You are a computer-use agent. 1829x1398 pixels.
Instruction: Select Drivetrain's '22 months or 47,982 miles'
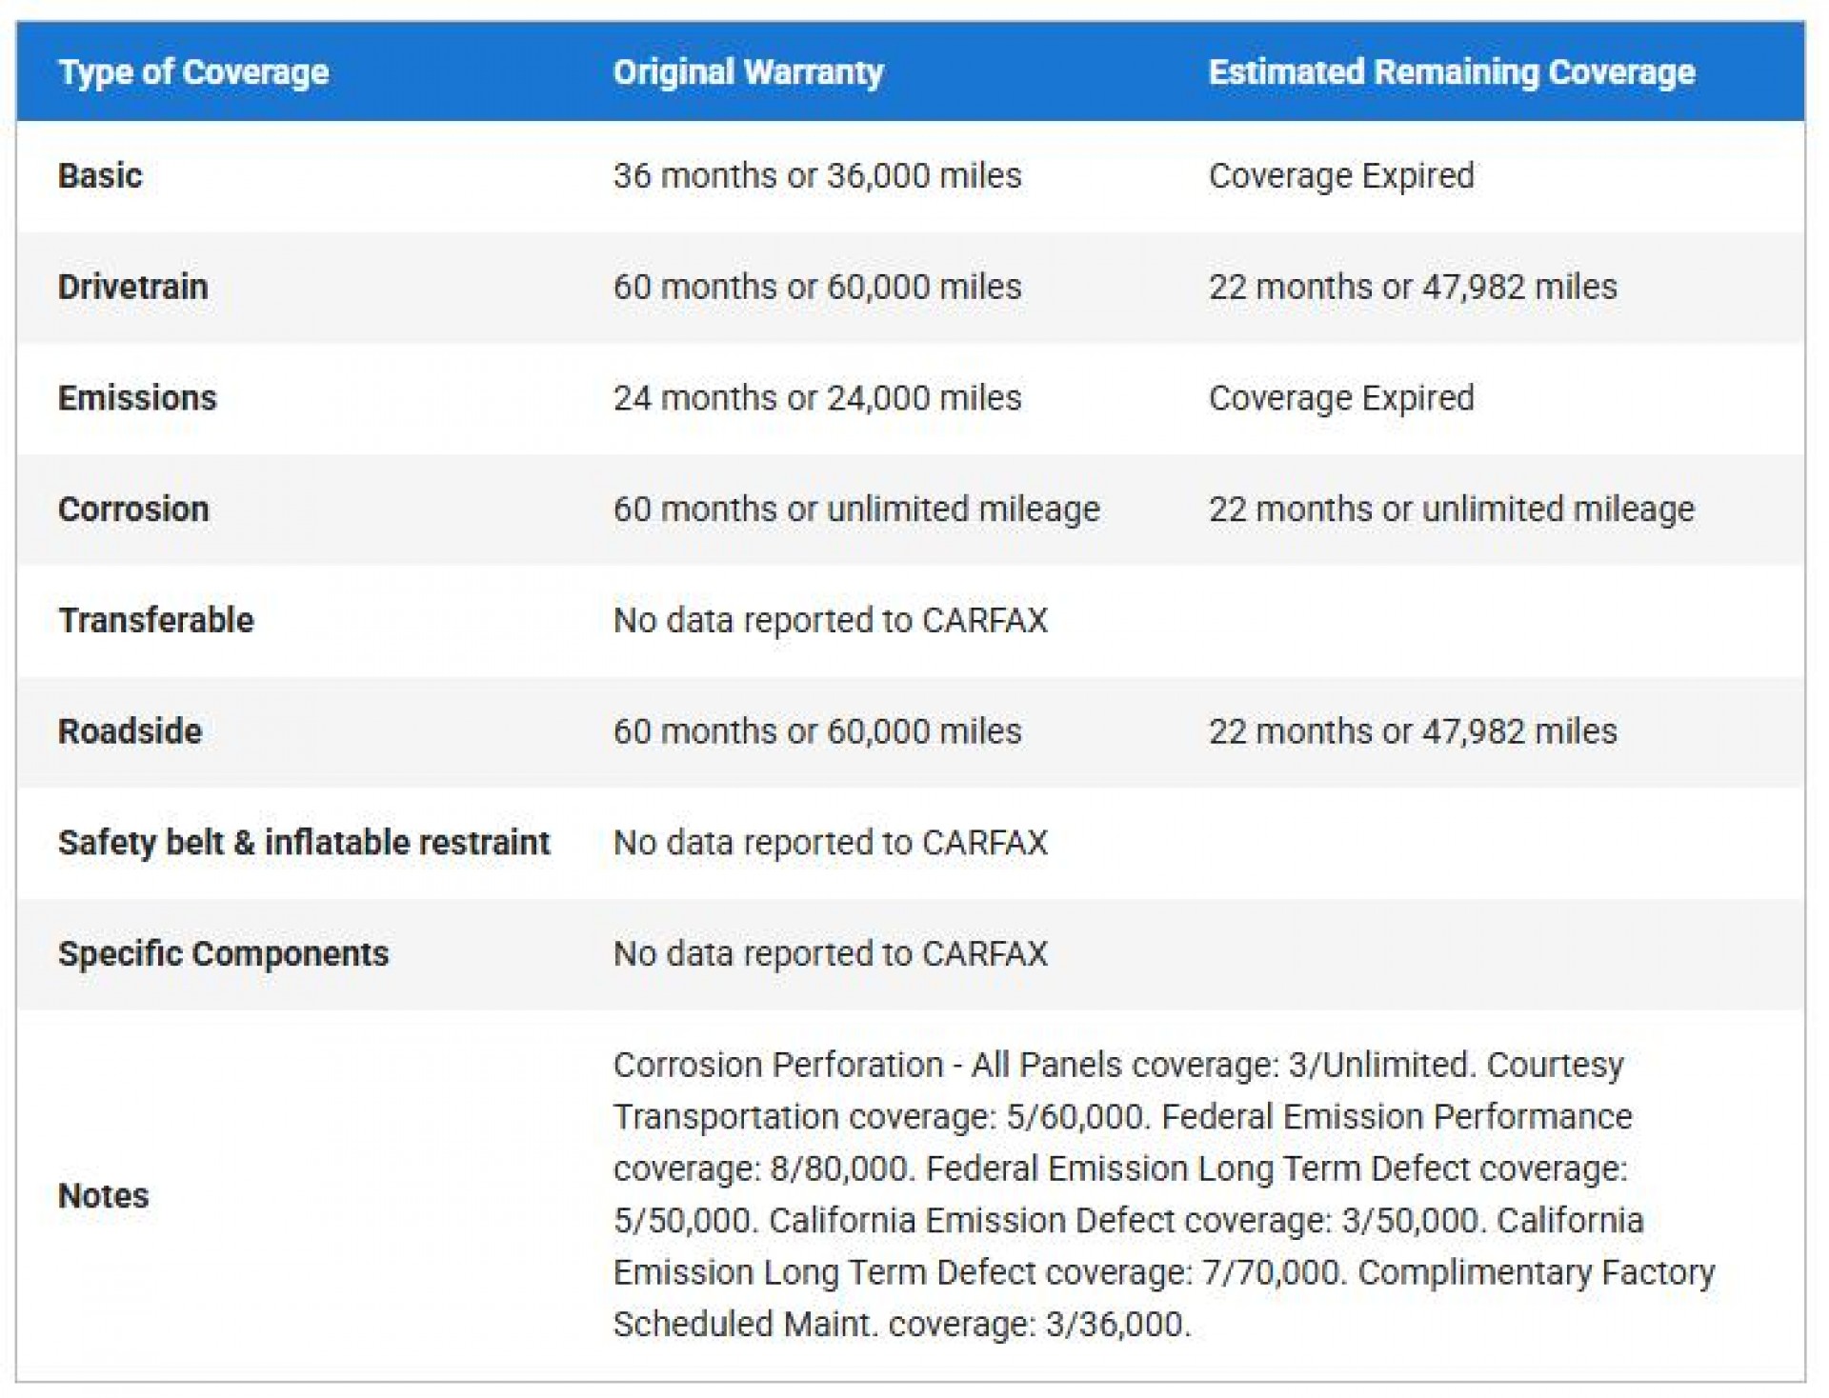pyautogui.click(x=1412, y=287)
